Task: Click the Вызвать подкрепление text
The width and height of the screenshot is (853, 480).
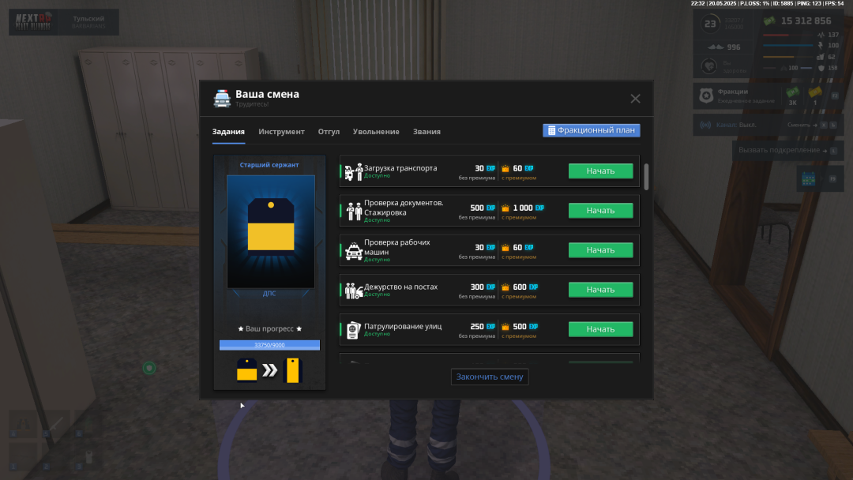Action: (x=779, y=150)
